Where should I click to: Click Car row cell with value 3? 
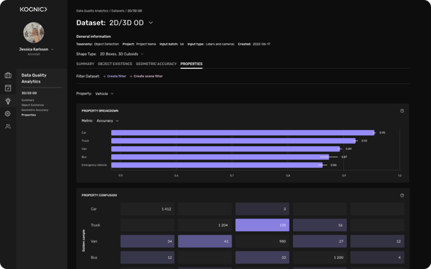pyautogui.click(x=262, y=209)
